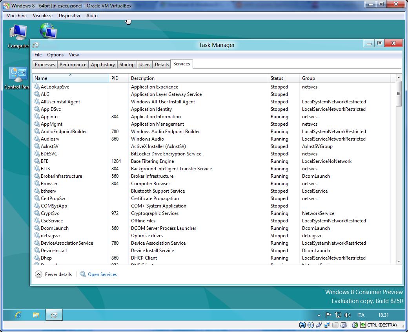Click the Optimize drives description
The image size is (408, 332).
pyautogui.click(x=147, y=235)
